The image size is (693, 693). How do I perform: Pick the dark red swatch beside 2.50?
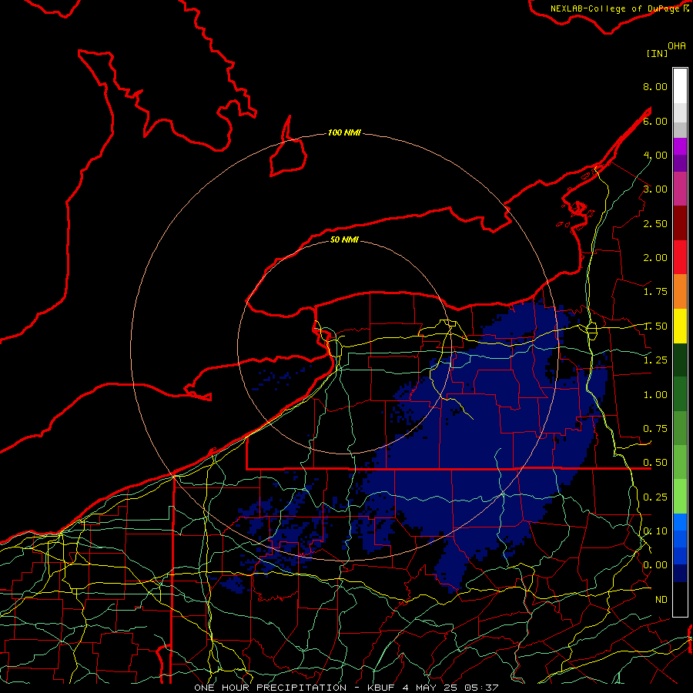tap(680, 223)
